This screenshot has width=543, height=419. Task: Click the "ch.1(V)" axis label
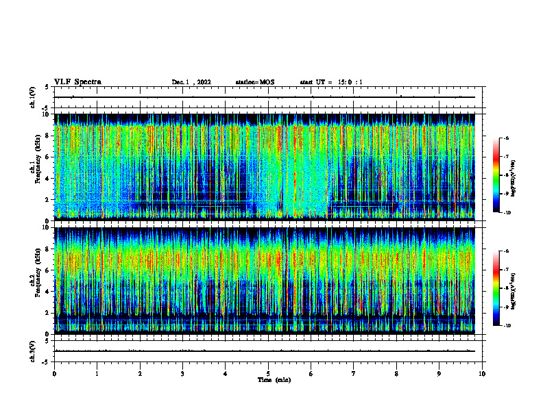point(33,97)
